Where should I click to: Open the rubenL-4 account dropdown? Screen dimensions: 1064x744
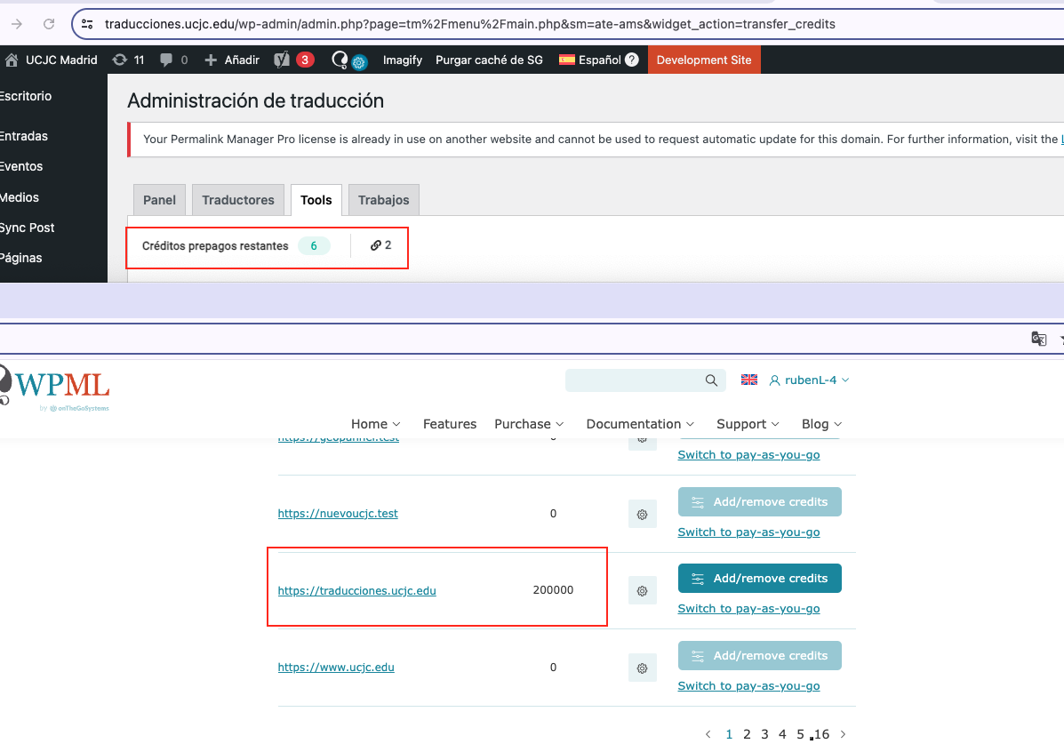(x=809, y=380)
